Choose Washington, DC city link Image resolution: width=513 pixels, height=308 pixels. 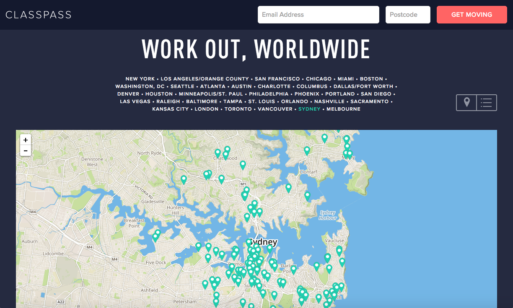click(x=140, y=86)
